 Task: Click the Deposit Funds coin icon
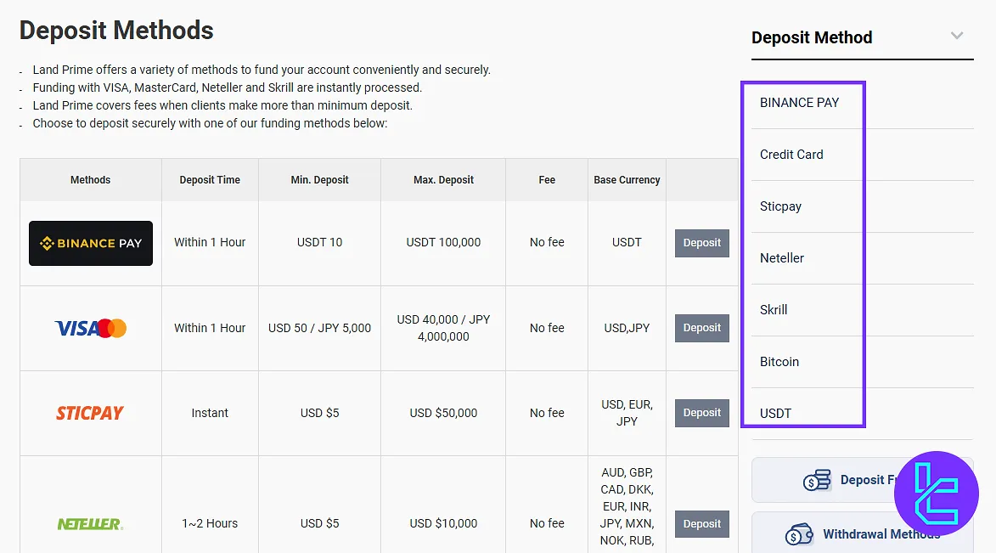817,481
